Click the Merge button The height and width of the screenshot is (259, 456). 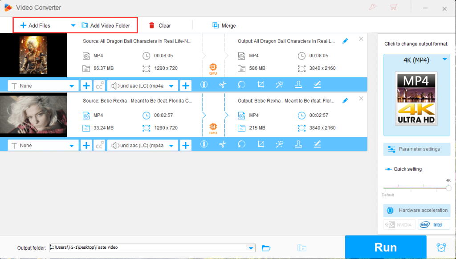(224, 25)
